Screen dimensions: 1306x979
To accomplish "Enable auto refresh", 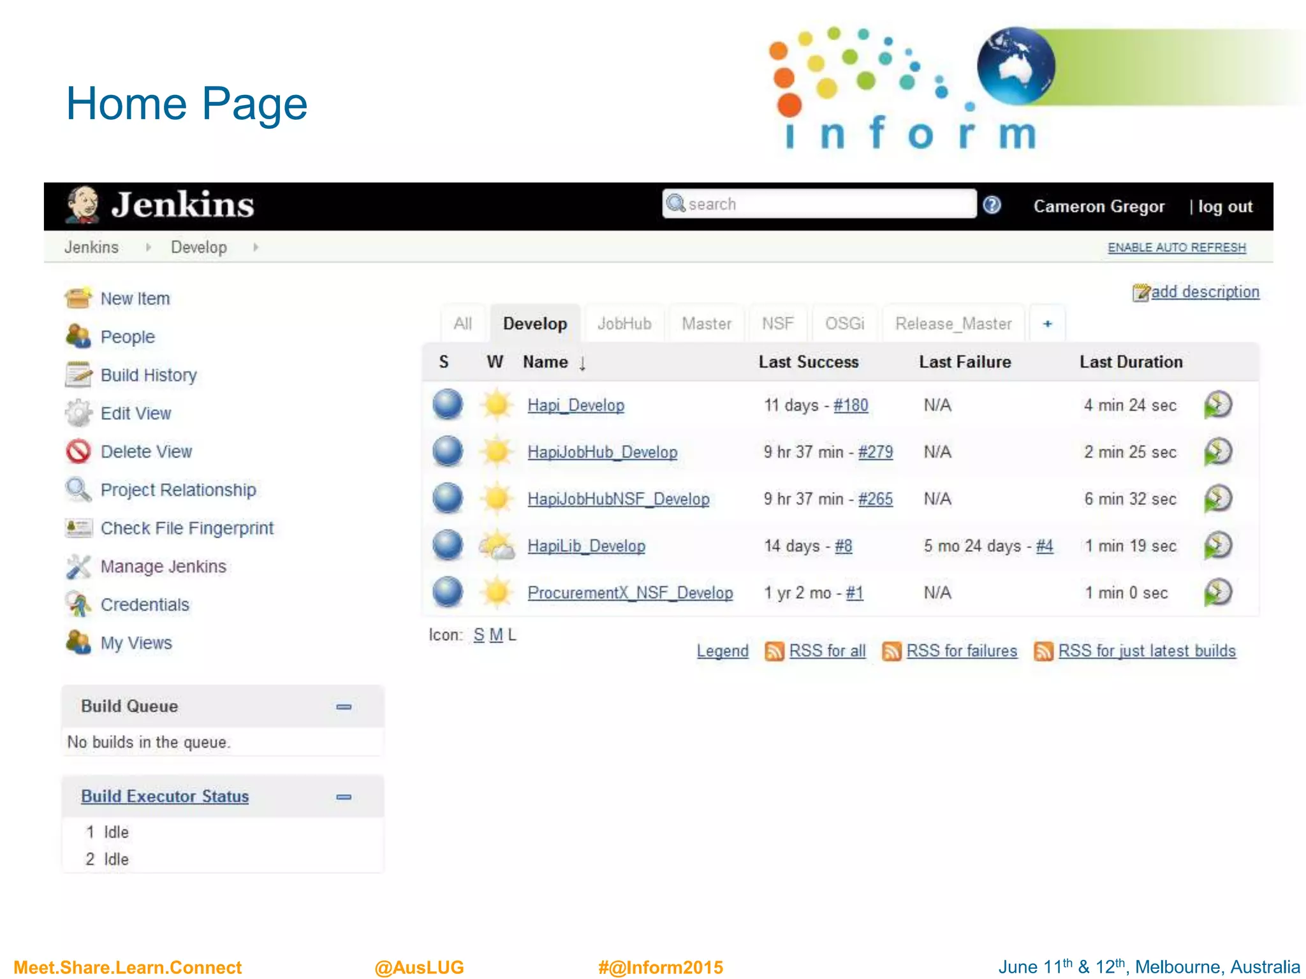I will point(1176,247).
